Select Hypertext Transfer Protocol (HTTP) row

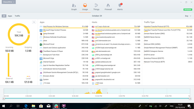tap(168, 27)
